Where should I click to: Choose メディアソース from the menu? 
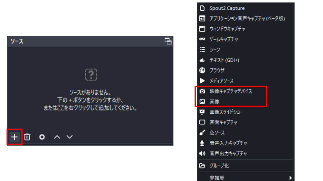point(246,81)
